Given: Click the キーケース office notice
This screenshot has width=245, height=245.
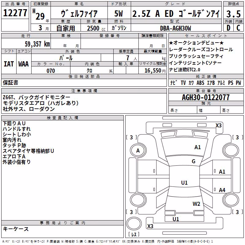Looking at the screenshot, I should [x=16, y=229].
